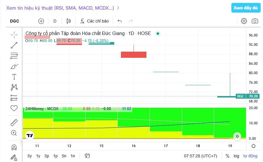Set range to 5y
The height and width of the screenshot is (162, 263).
point(30,156)
